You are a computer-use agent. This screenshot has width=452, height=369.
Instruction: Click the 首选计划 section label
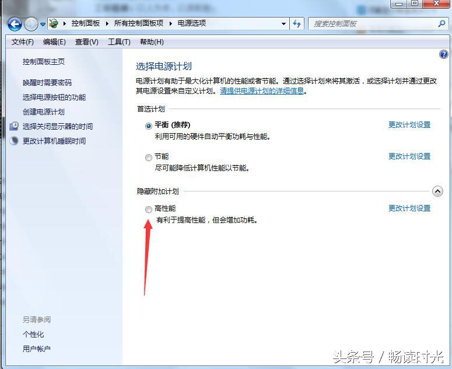point(150,109)
